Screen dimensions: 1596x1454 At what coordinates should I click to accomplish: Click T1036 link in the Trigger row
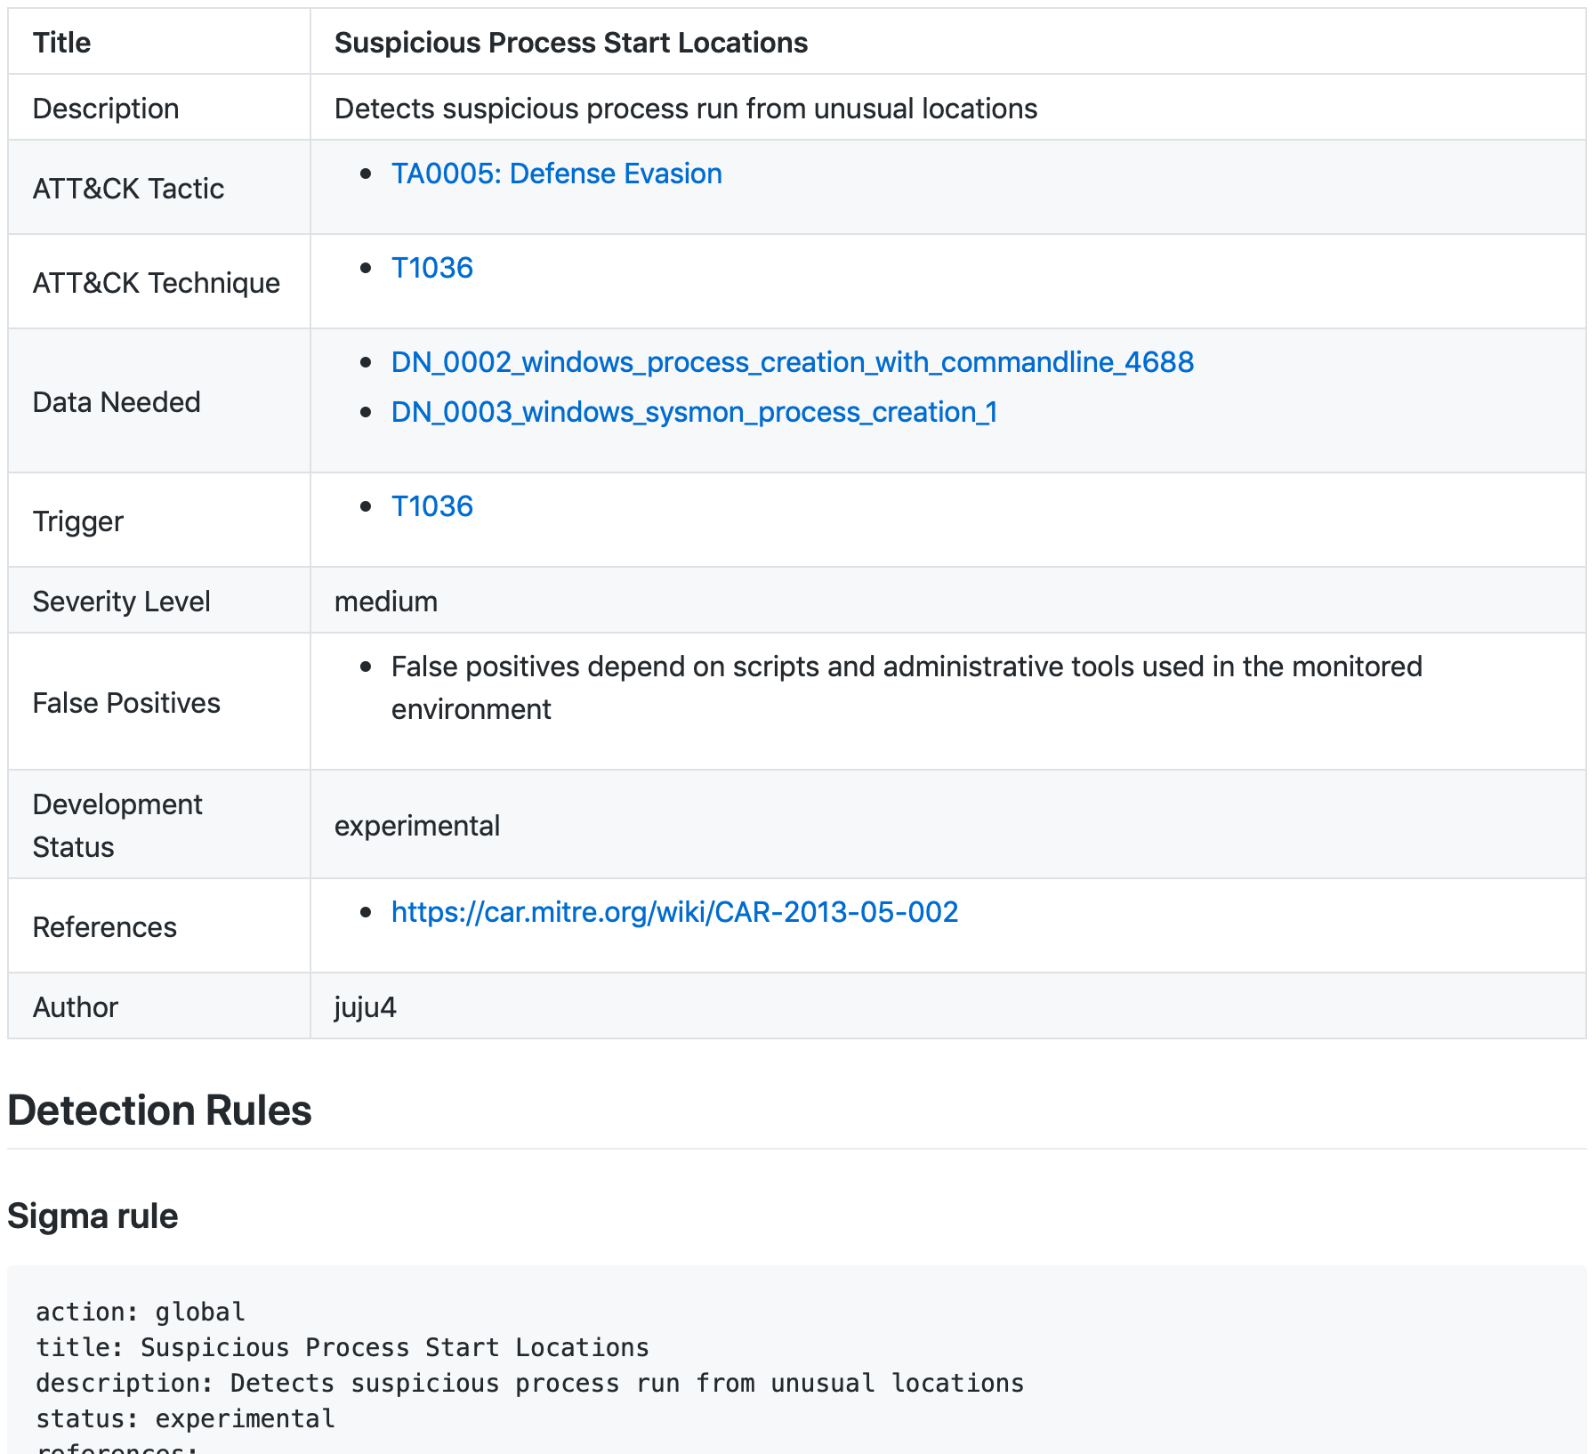(x=431, y=506)
